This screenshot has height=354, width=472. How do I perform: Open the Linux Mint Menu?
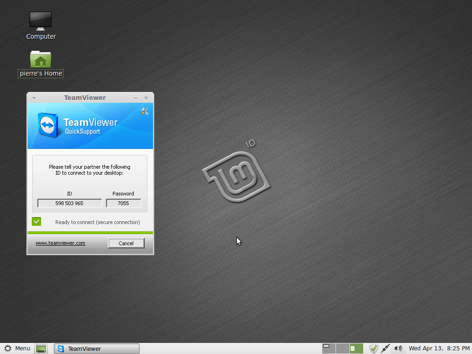(17, 348)
